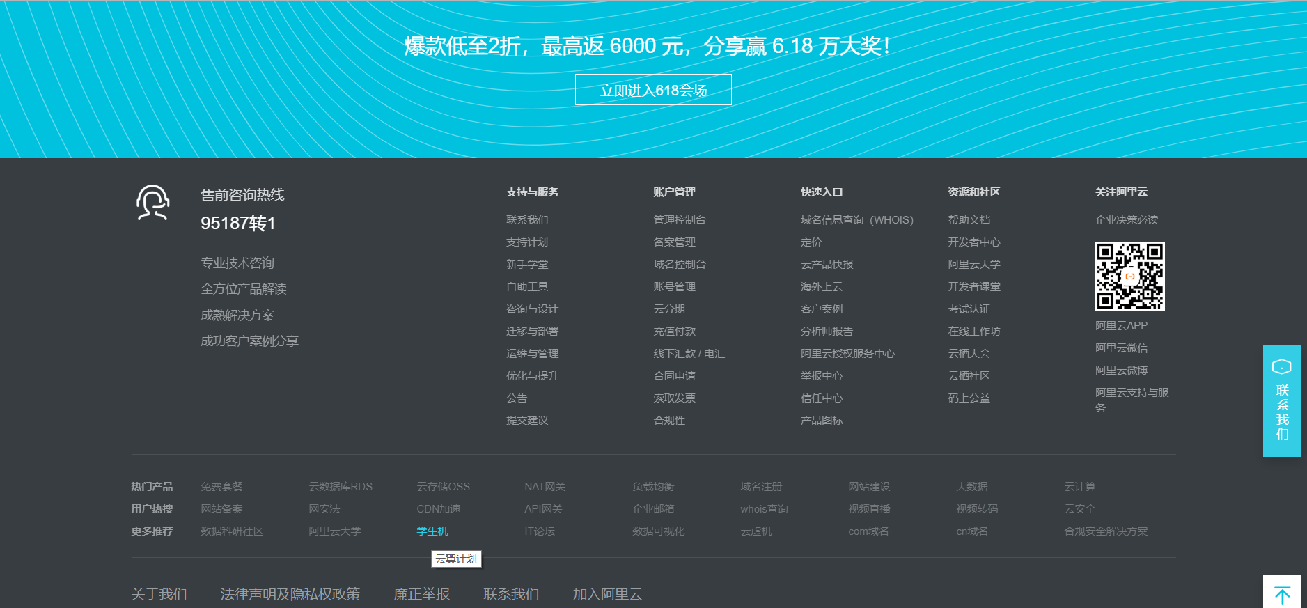
Task: Open 开发者中心 link
Action: coord(974,242)
